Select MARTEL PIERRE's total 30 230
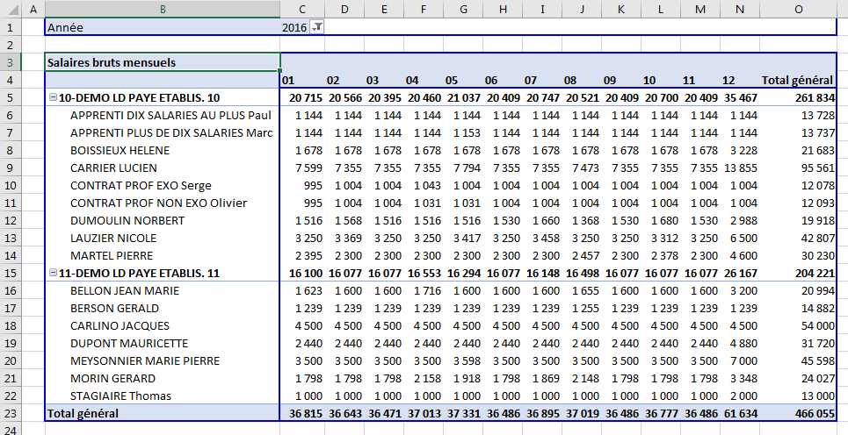 (818, 256)
